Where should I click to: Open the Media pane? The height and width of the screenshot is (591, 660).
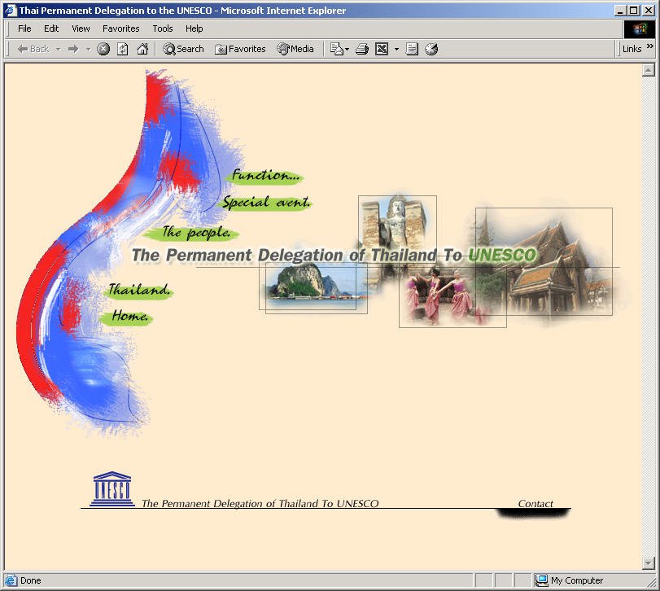295,49
